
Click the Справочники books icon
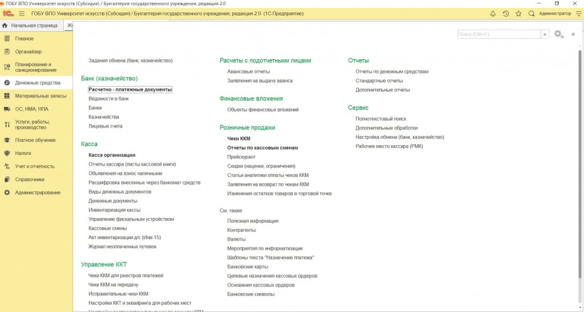(x=7, y=179)
